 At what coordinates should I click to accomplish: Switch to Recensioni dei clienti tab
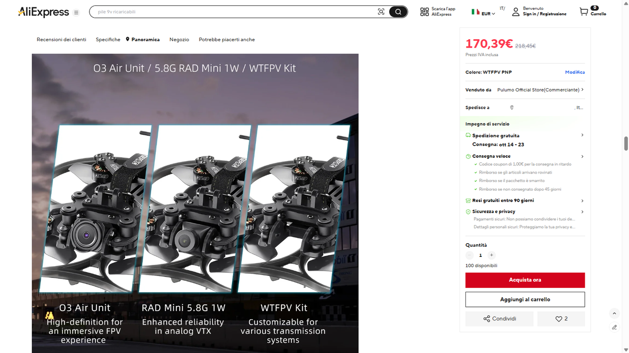[x=61, y=39]
